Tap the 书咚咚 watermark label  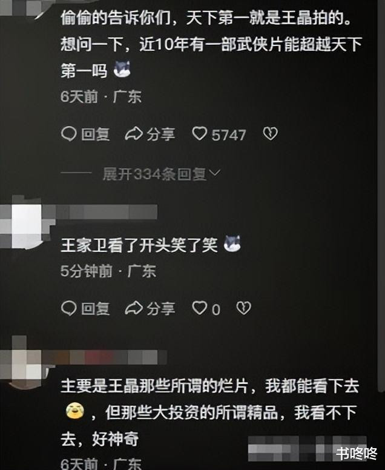tap(356, 453)
